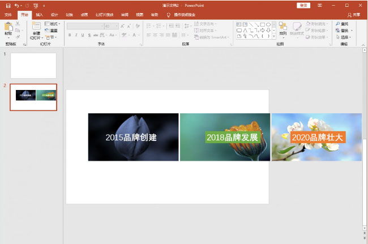Click the 登录 sign-in button
The image size is (368, 244).
coord(303,6)
